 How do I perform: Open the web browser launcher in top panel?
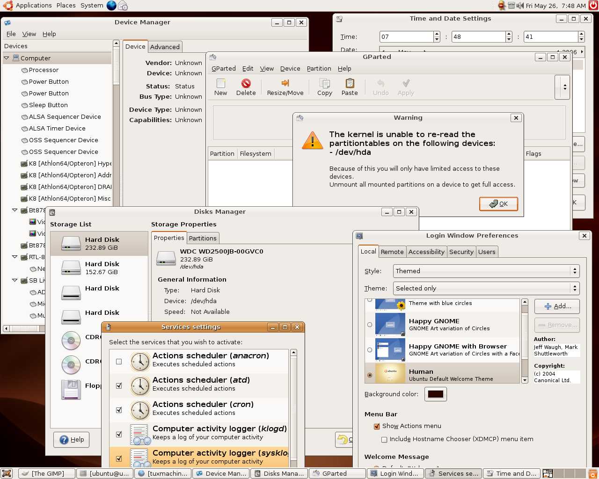click(x=111, y=6)
